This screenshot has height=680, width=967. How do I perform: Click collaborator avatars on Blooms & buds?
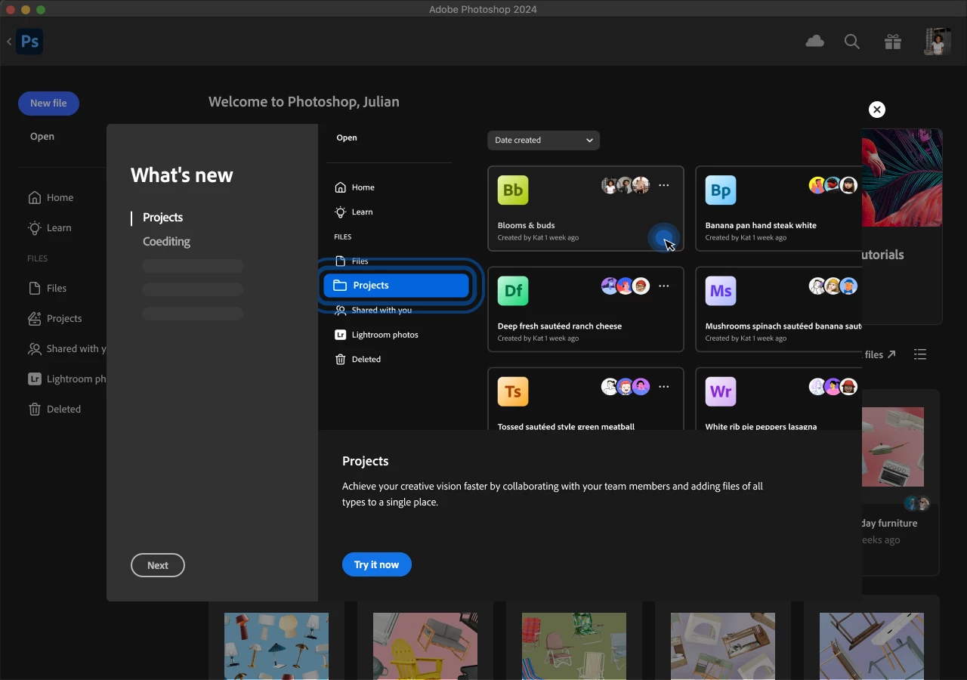pyautogui.click(x=626, y=185)
